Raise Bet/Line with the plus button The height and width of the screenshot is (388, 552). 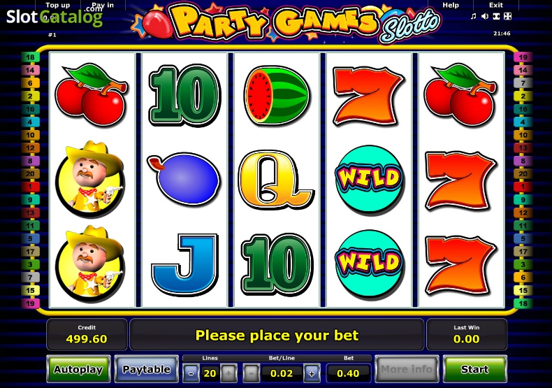pyautogui.click(x=312, y=373)
